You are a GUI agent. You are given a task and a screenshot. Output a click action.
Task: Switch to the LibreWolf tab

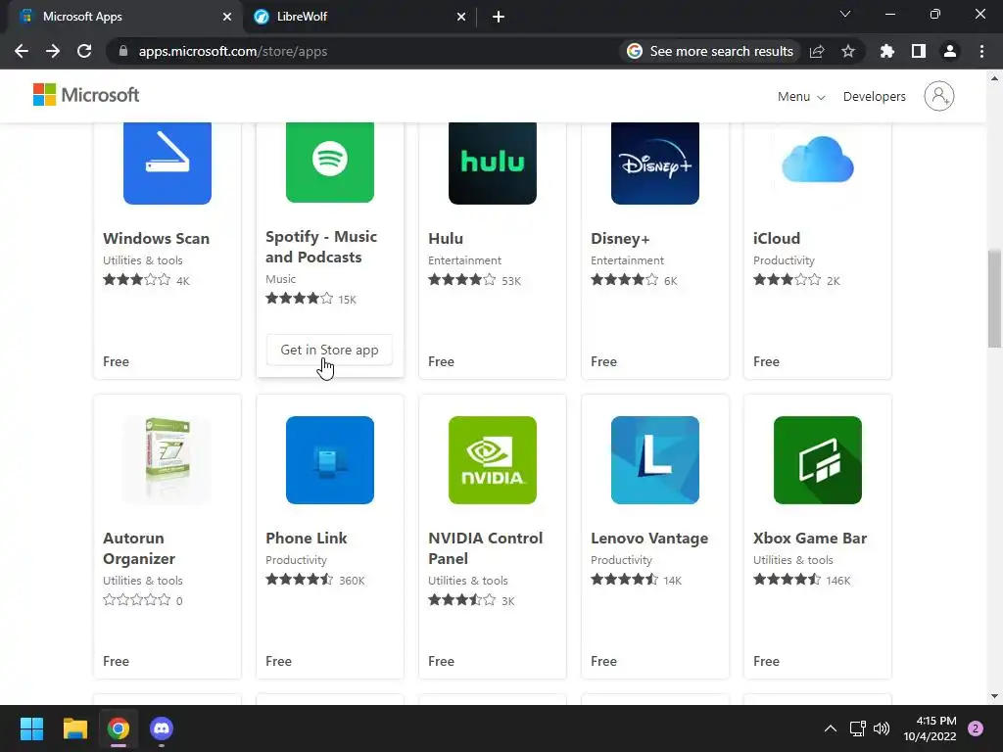point(359,17)
